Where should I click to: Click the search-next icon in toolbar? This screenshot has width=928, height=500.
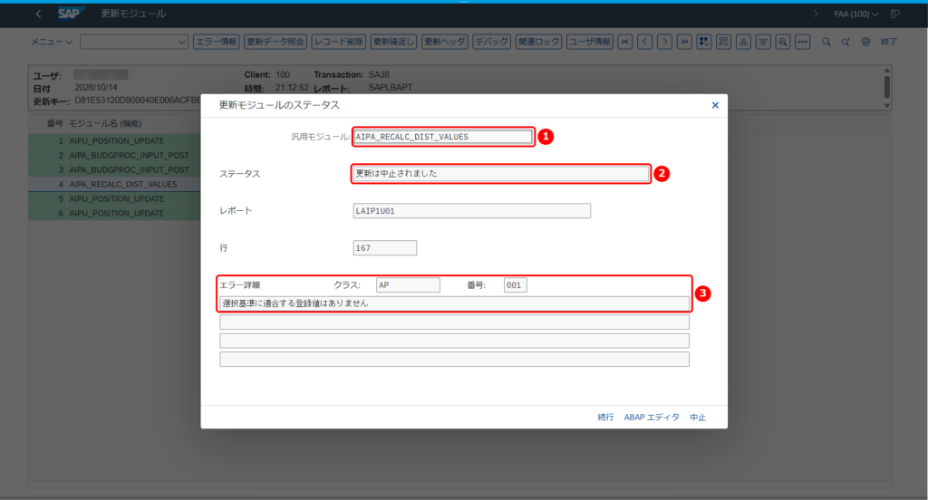coord(846,42)
